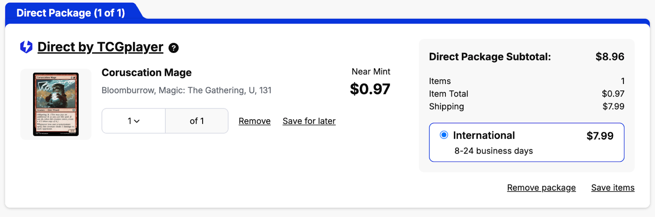Select the Direct Package (1 of 1) tab
The image size is (655, 217).
click(x=71, y=13)
